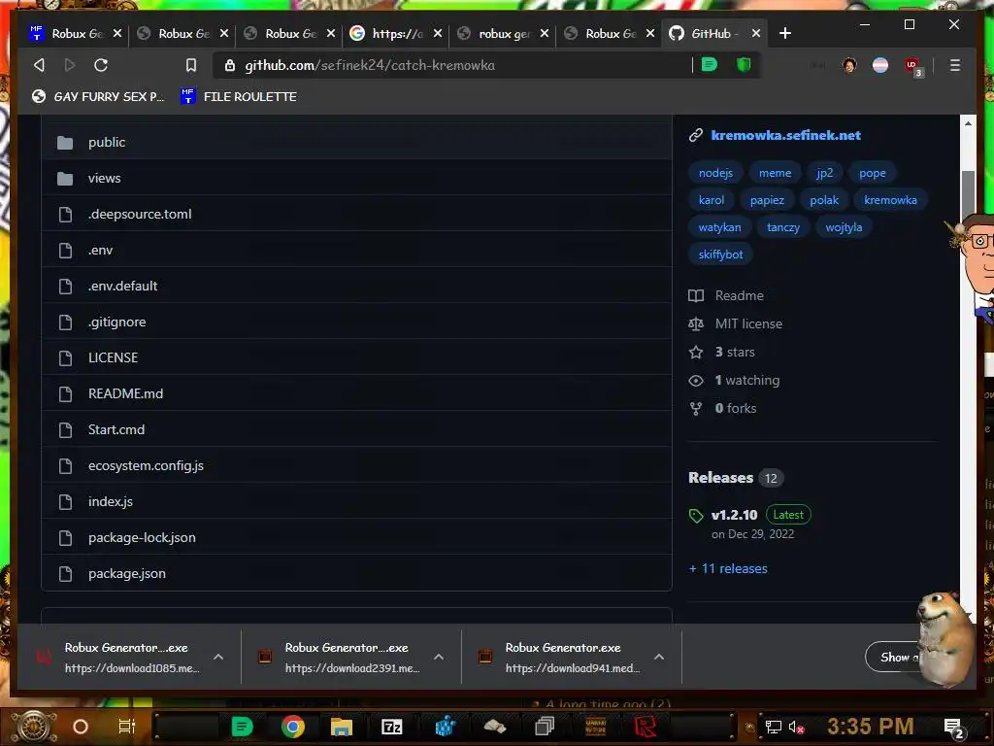Click the polak topic tag
The width and height of the screenshot is (994, 746).
(824, 200)
